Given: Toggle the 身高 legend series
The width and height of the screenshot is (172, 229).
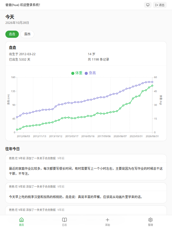Looking at the screenshot, I should (x=90, y=73).
